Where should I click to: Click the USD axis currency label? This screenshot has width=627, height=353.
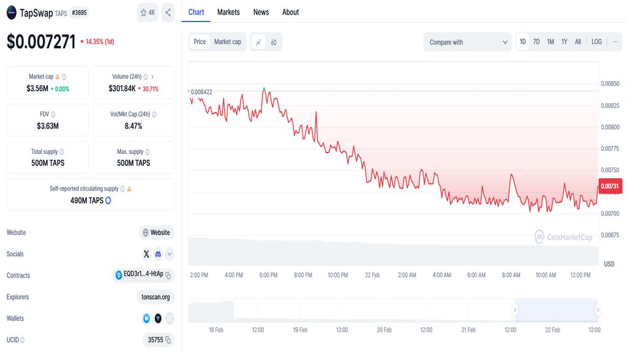coord(609,264)
